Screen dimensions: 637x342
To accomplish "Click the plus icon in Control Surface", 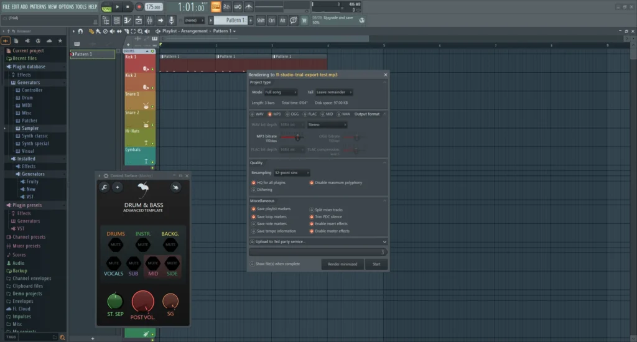I will coord(118,187).
